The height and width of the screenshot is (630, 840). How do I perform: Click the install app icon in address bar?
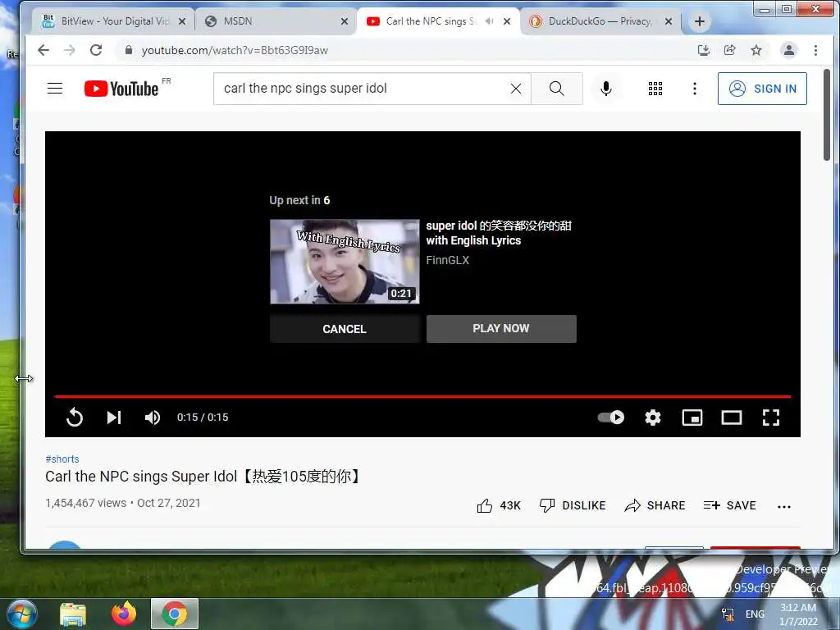pos(703,50)
